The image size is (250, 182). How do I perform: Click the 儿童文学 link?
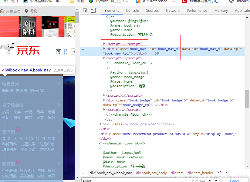[28, 144]
